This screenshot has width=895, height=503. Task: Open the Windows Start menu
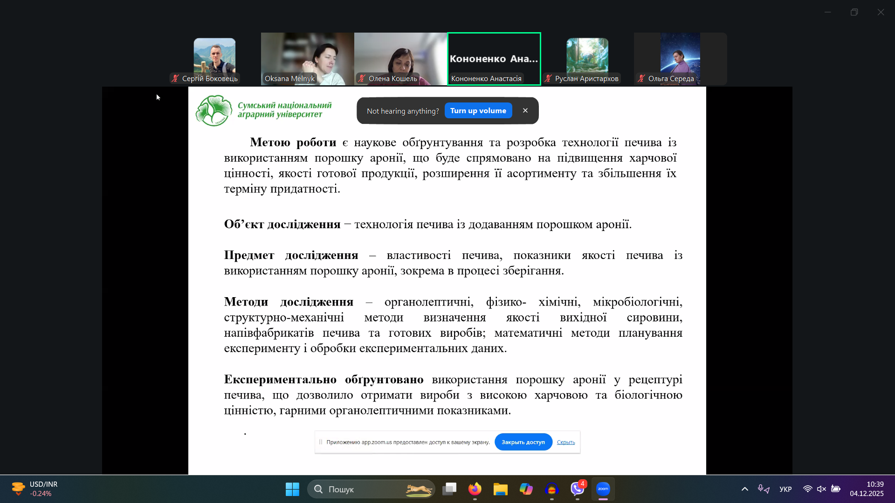point(292,489)
